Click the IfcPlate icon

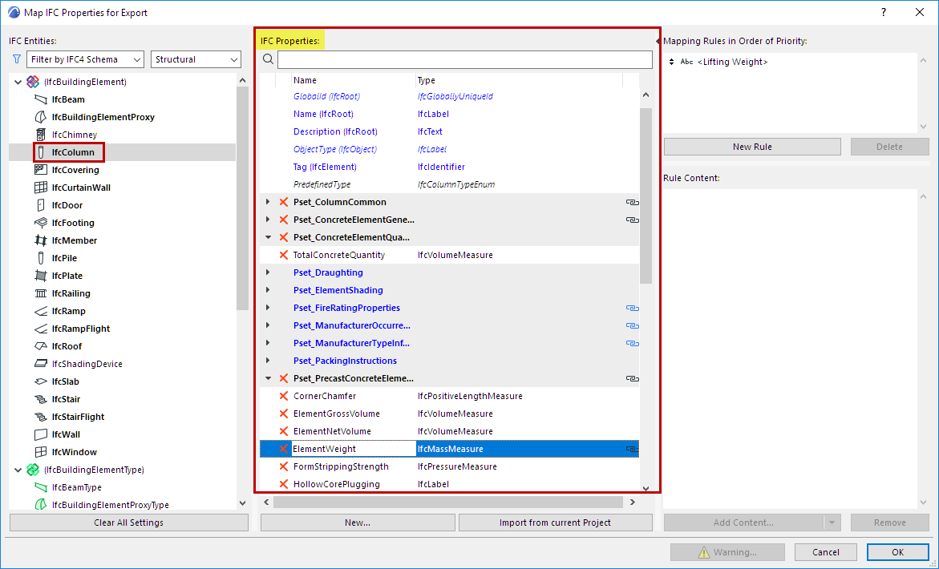pyautogui.click(x=41, y=276)
